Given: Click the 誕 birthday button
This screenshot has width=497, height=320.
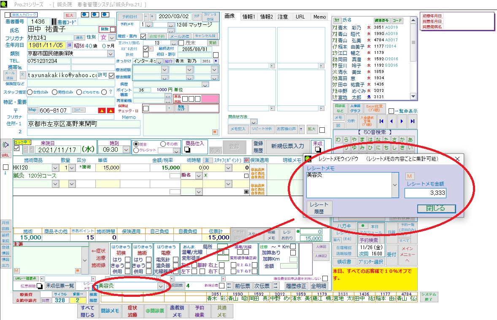Looking at the screenshot, I should click(70, 46).
